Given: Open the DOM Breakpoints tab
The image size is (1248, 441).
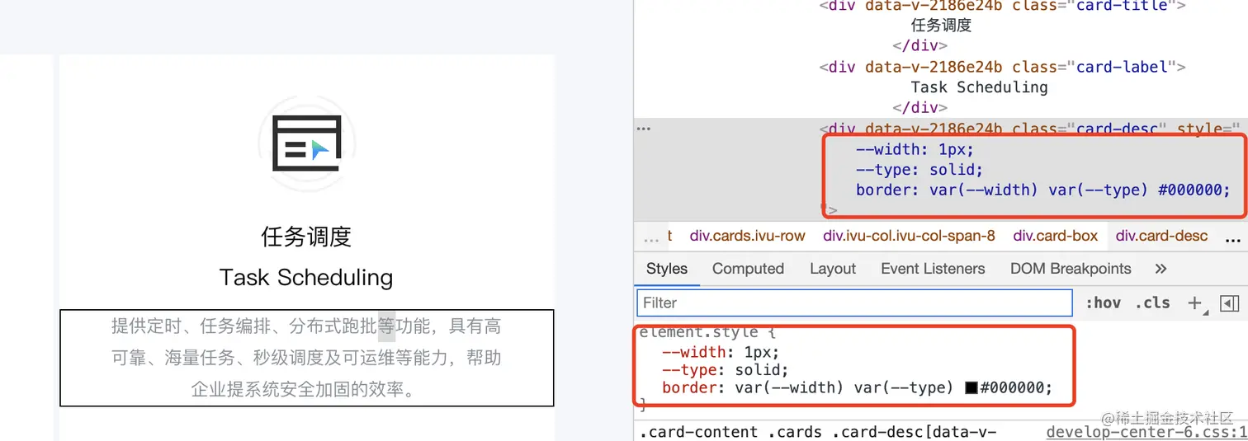Looking at the screenshot, I should coord(1071,269).
